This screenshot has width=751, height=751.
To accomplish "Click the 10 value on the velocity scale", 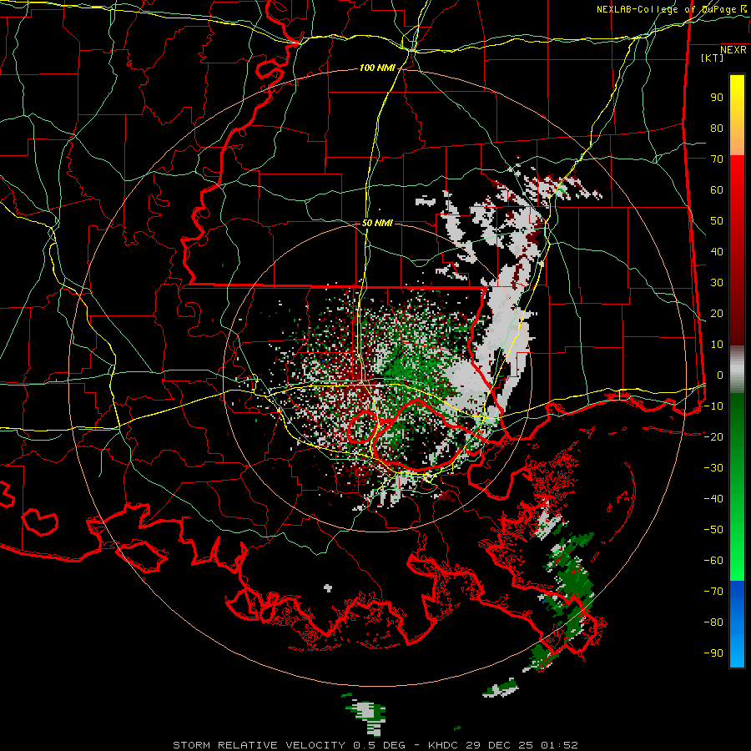I will tap(717, 345).
